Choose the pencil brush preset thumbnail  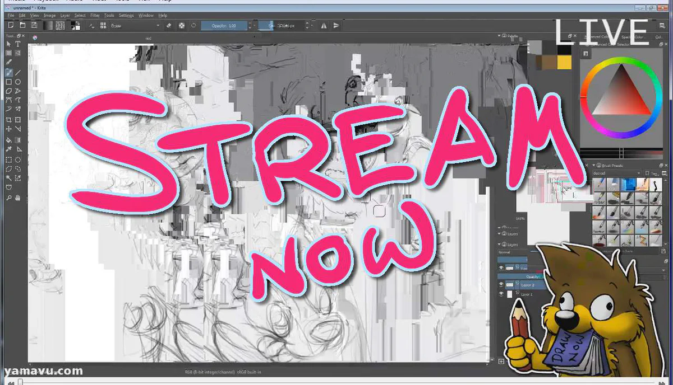click(x=598, y=185)
